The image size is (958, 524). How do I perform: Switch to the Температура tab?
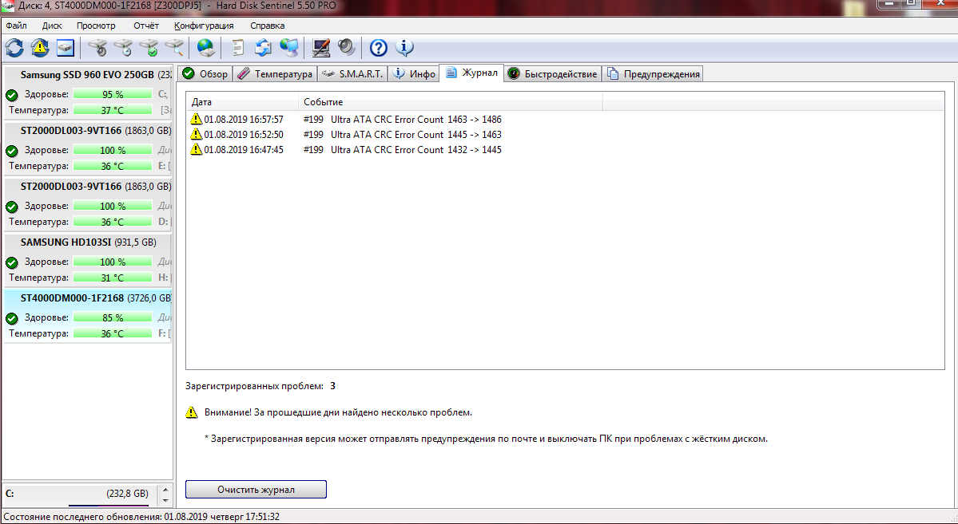[275, 74]
